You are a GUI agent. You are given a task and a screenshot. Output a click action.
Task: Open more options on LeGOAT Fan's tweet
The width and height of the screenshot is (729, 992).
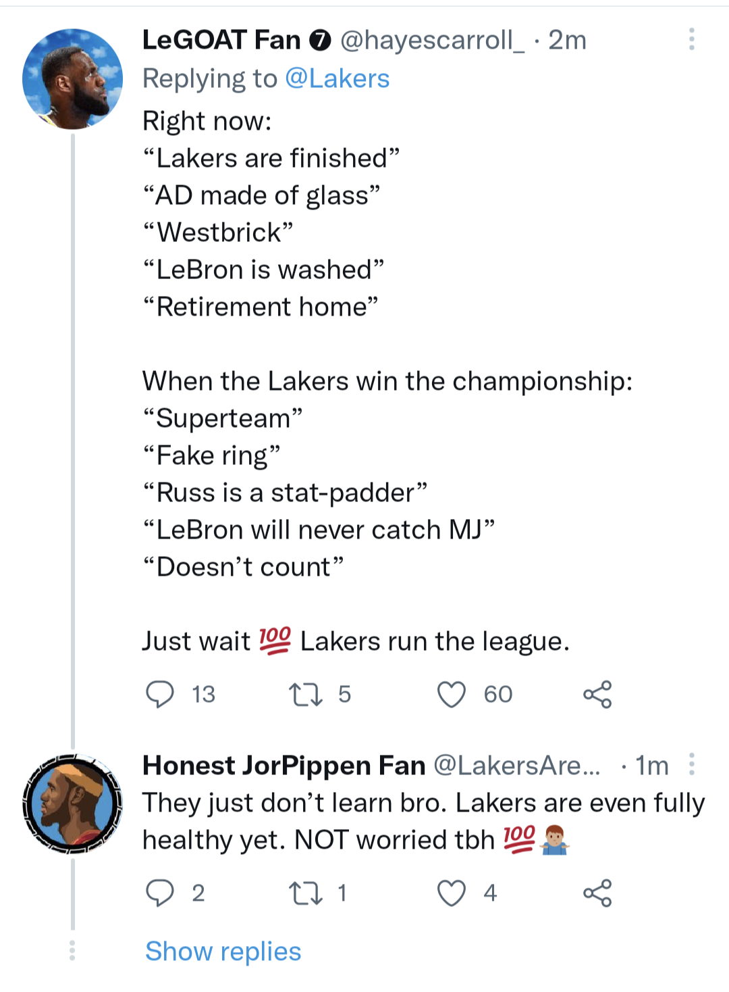click(691, 39)
